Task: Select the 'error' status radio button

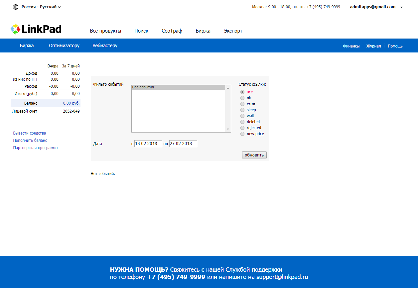Action: [x=242, y=104]
